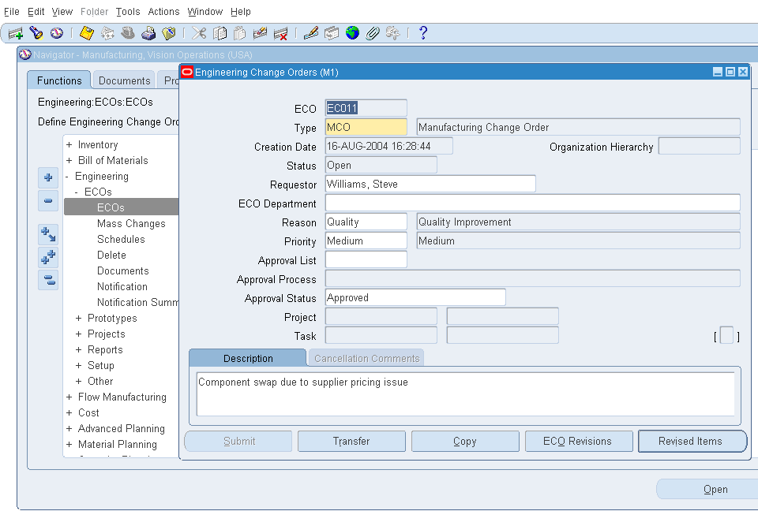Open the Tools menu

[x=128, y=11]
